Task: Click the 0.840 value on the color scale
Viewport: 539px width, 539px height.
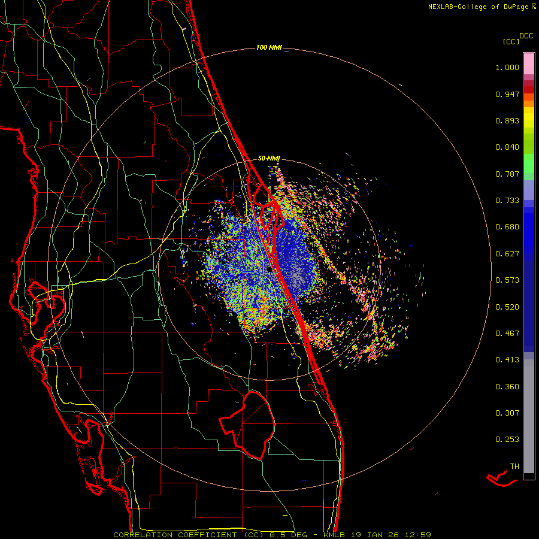Action: tap(507, 147)
